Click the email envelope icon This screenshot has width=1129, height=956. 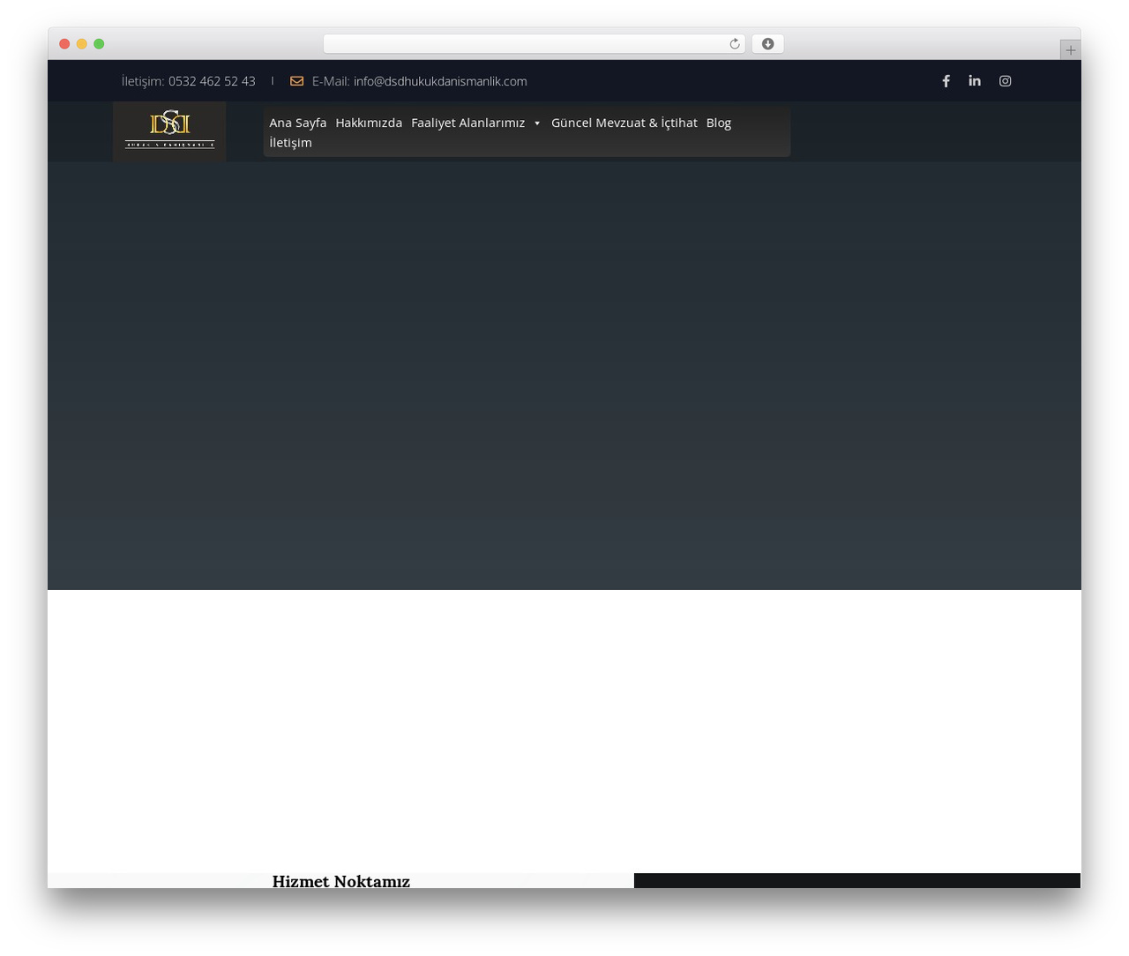(296, 81)
